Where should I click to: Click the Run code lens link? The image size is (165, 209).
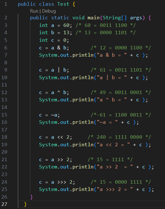(34, 11)
